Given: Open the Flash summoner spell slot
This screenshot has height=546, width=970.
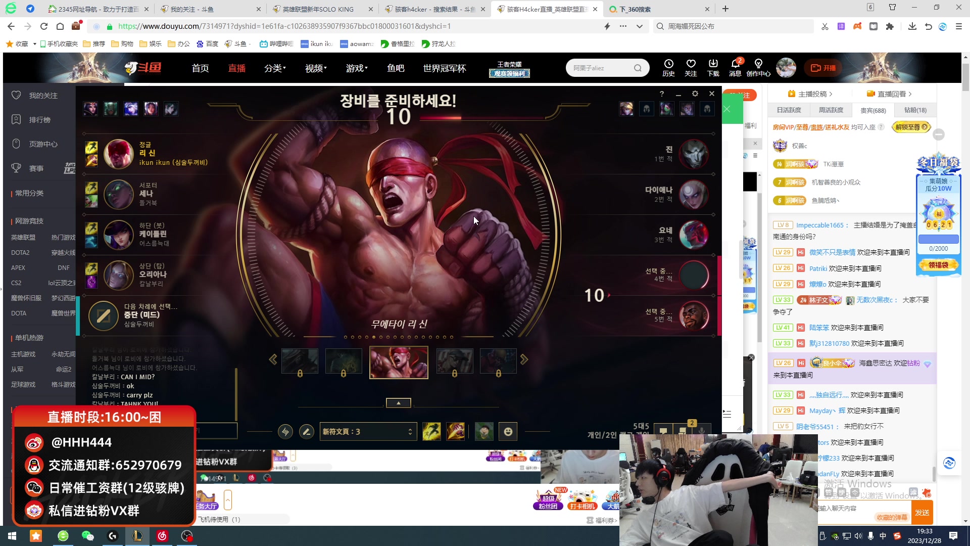Looking at the screenshot, I should 431,431.
